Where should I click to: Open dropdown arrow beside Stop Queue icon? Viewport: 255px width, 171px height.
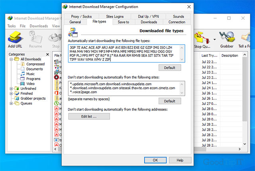click(215, 39)
